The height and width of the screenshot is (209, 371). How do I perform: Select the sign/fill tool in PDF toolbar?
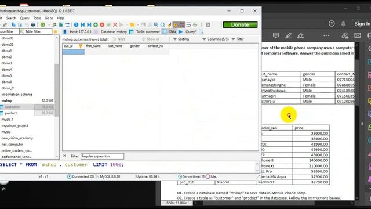click(301, 35)
